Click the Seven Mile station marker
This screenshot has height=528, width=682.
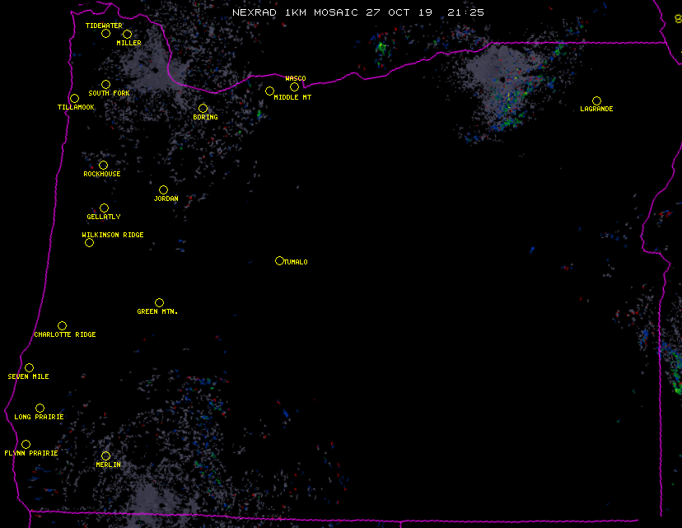tap(29, 368)
